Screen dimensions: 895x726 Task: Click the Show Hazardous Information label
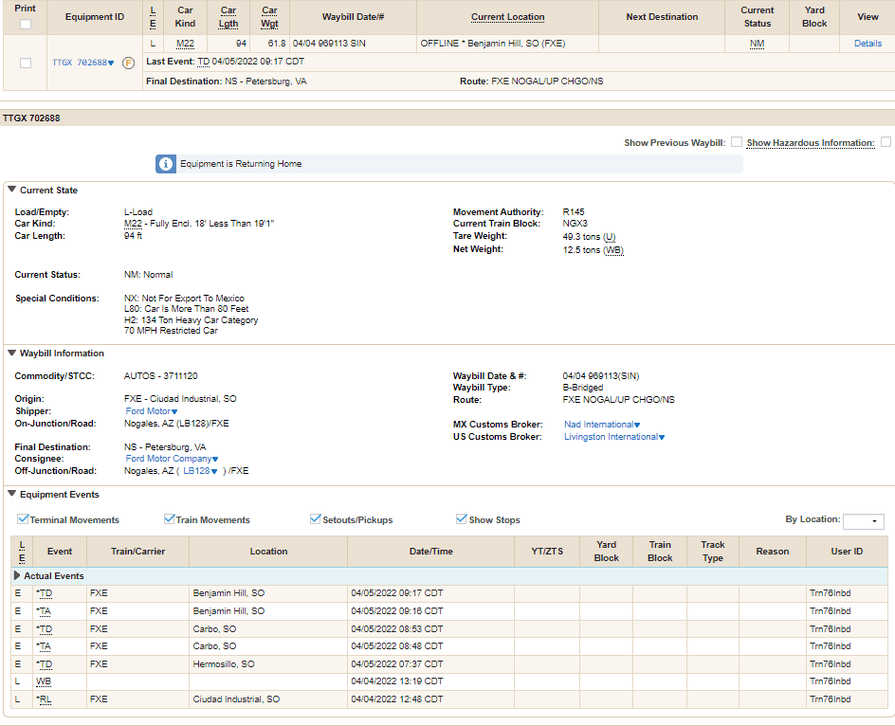[x=811, y=143]
